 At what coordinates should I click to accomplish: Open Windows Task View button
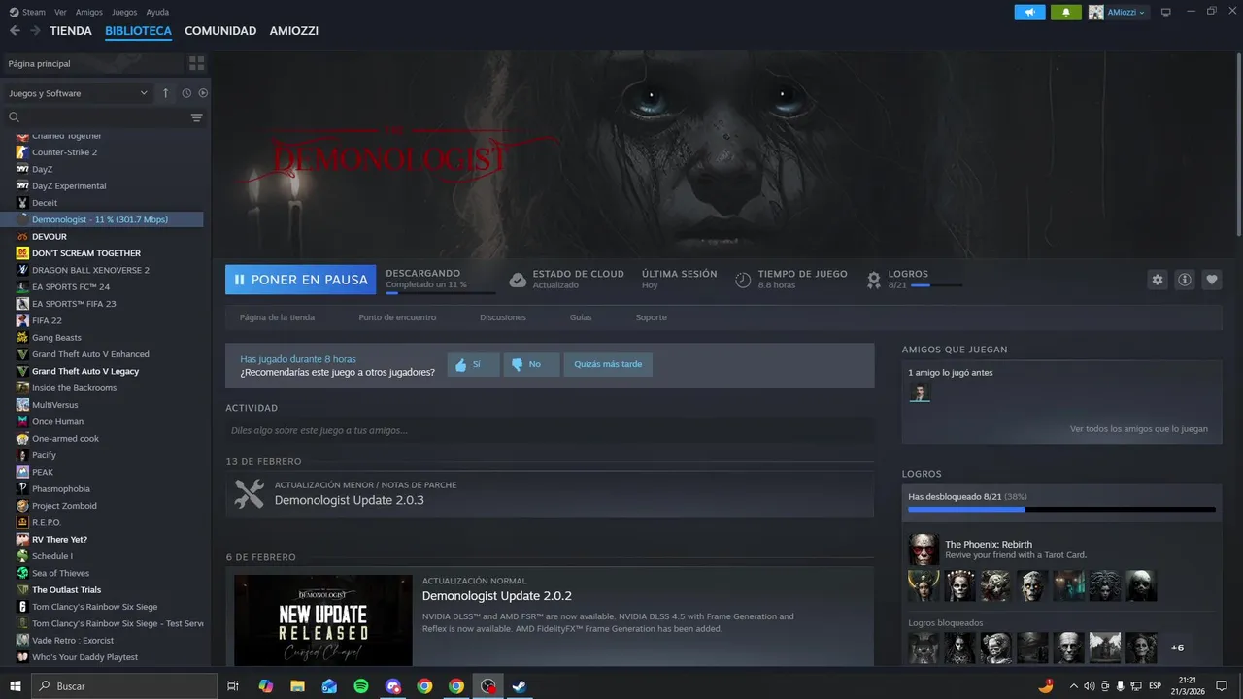233,685
